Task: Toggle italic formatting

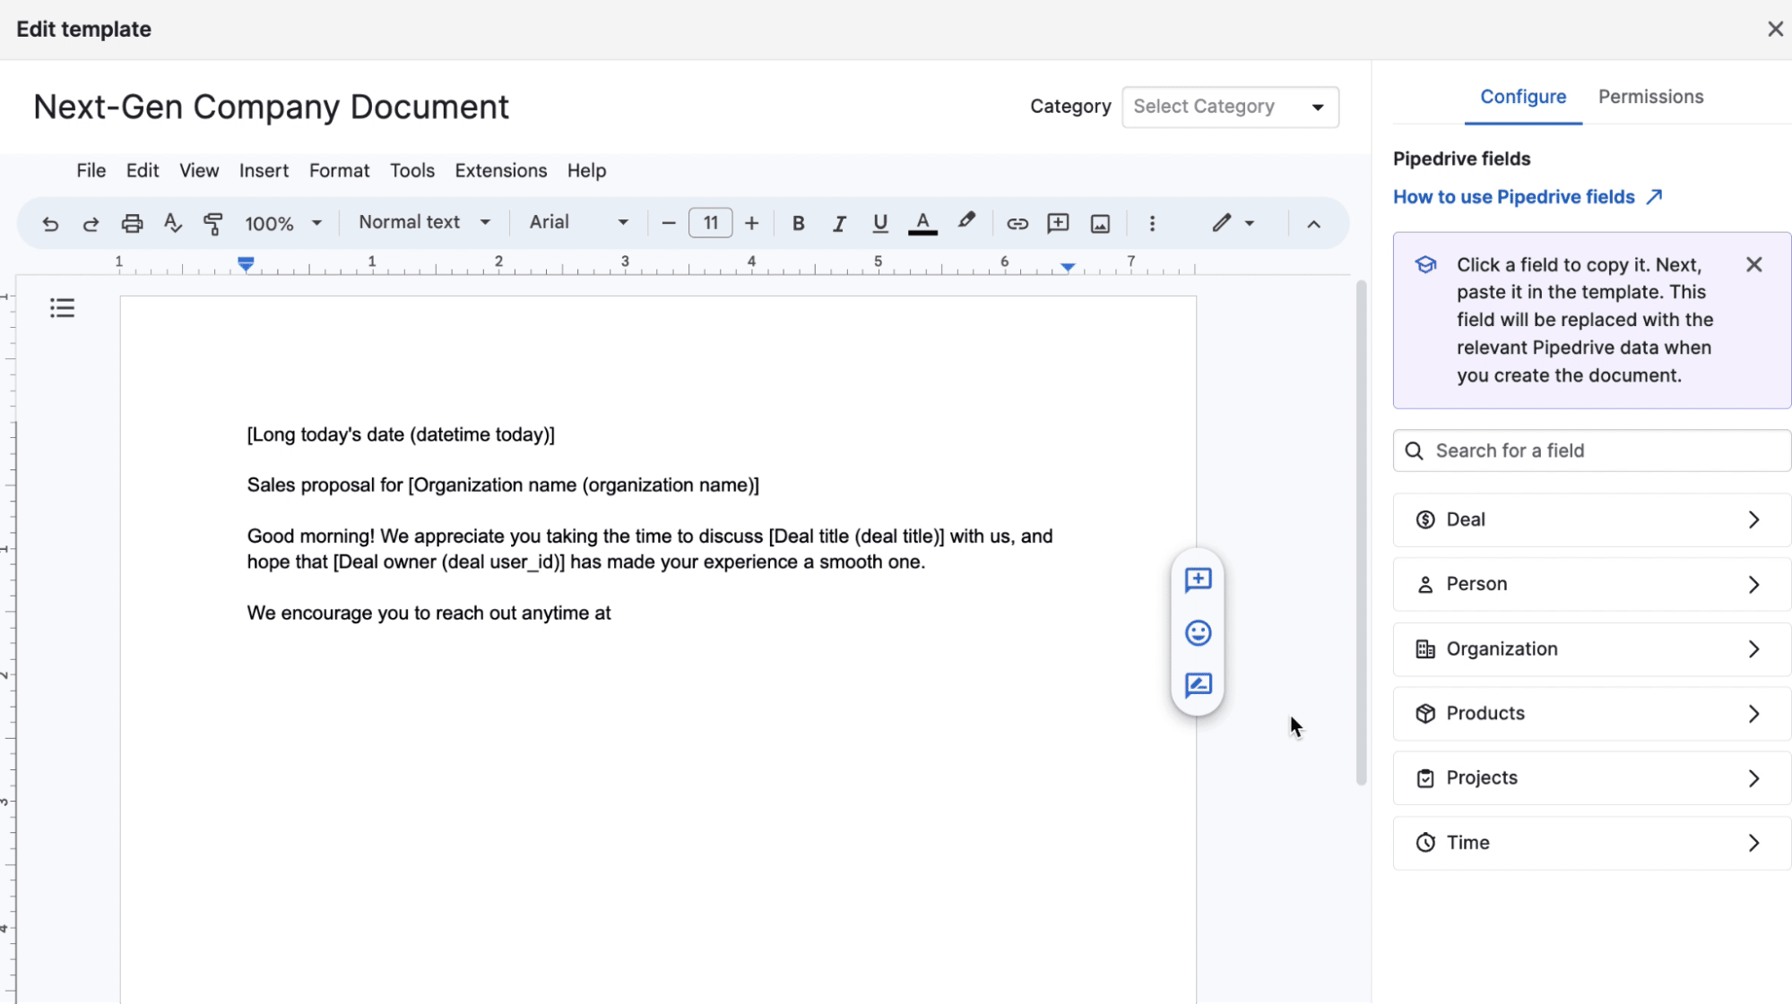Action: 838,223
